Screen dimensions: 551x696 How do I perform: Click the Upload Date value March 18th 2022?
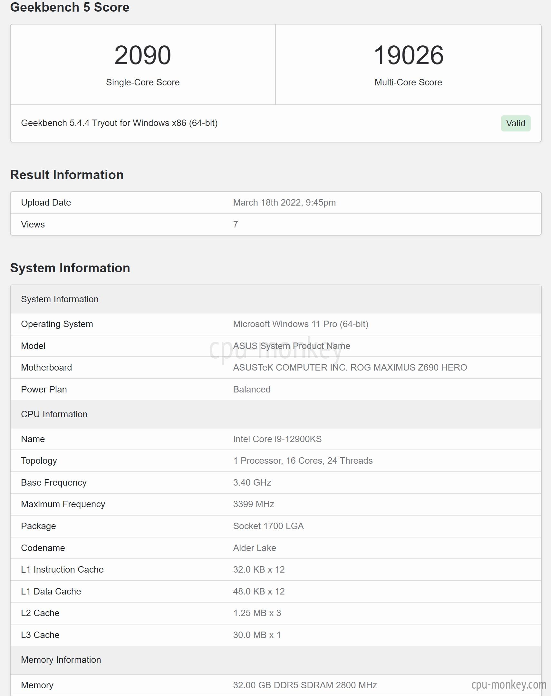coord(285,203)
